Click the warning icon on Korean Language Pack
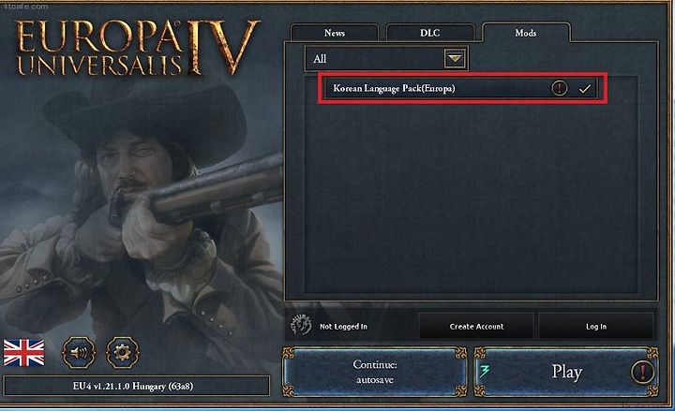The width and height of the screenshot is (675, 411). click(x=559, y=88)
